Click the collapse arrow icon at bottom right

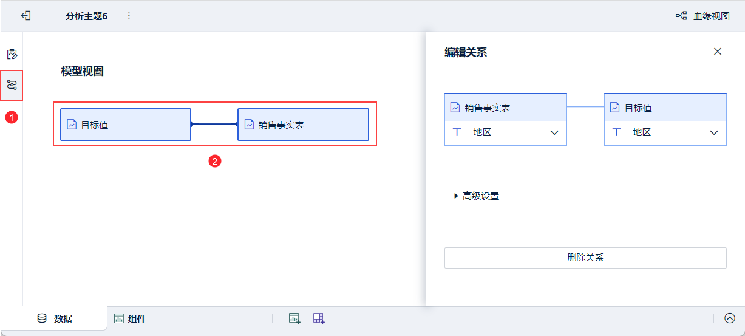click(x=730, y=318)
